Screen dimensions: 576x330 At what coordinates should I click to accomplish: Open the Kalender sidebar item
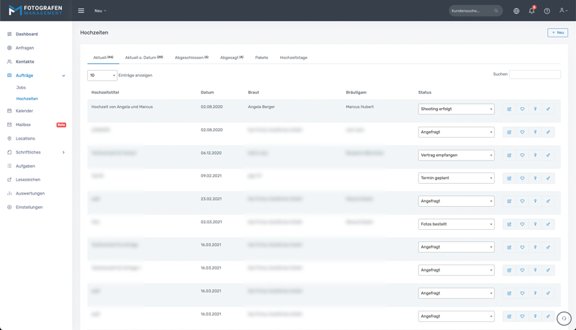[24, 111]
